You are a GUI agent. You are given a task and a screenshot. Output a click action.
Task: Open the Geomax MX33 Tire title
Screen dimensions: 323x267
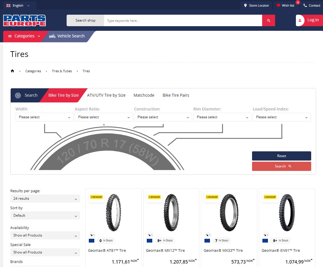223,251
